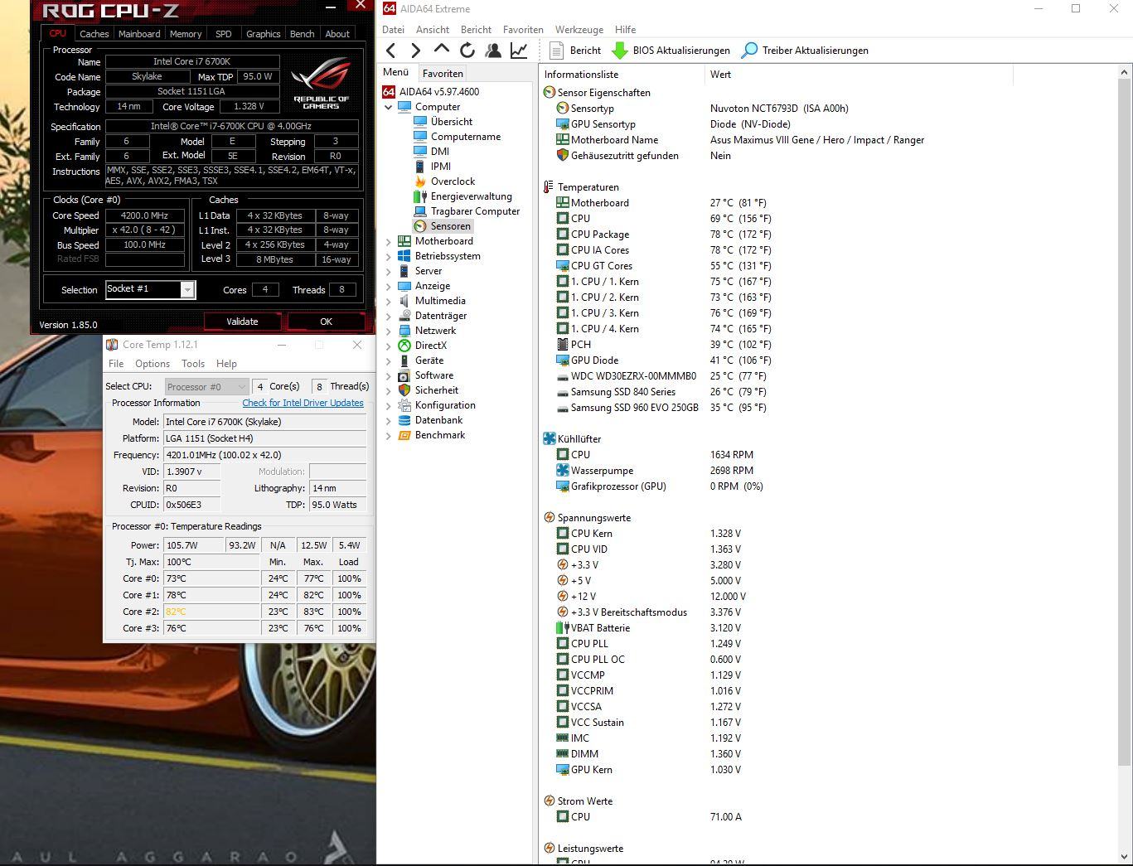Expand the Konfiguration tree node

(x=388, y=405)
